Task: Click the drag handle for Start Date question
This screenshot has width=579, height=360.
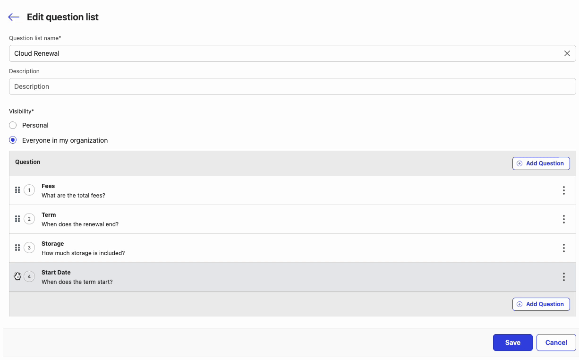Action: 17,276
